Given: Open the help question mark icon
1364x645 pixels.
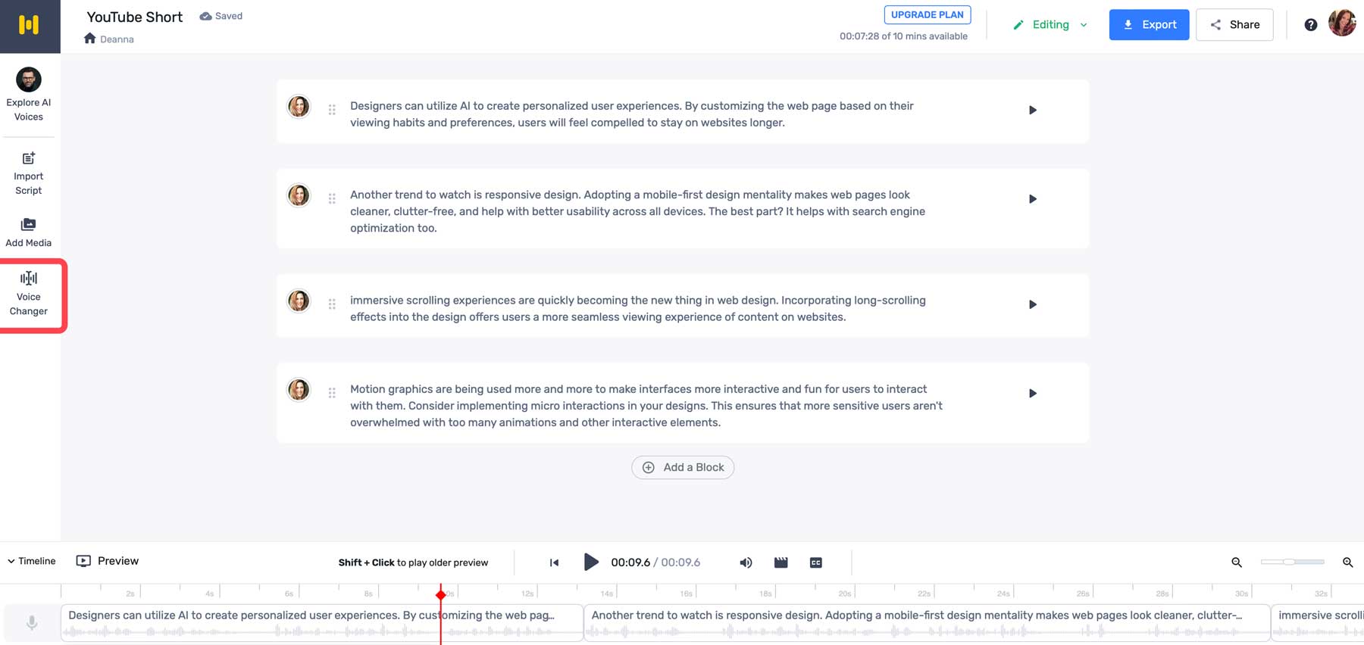Looking at the screenshot, I should click(1310, 25).
